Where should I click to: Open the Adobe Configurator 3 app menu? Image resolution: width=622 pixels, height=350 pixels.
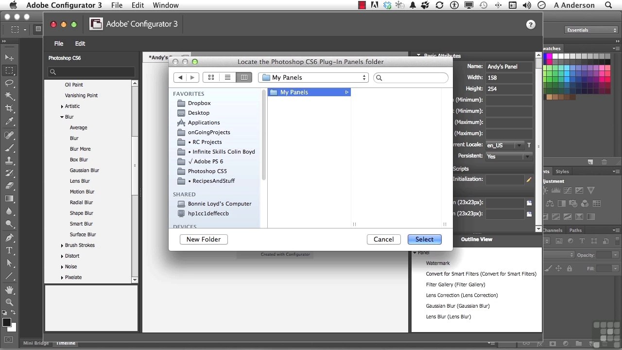[64, 5]
